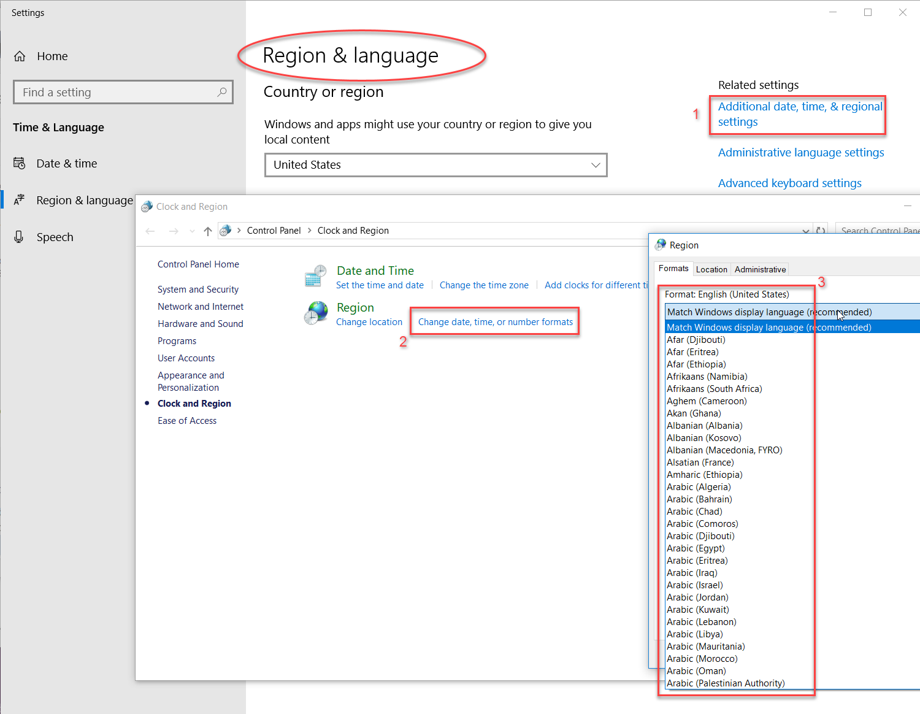Image resolution: width=920 pixels, height=714 pixels.
Task: Open Advanced keyboard settings link
Action: (x=789, y=183)
